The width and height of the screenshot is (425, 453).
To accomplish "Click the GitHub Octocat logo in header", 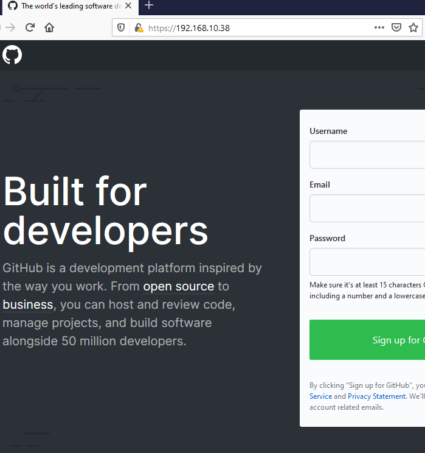I will pos(12,55).
